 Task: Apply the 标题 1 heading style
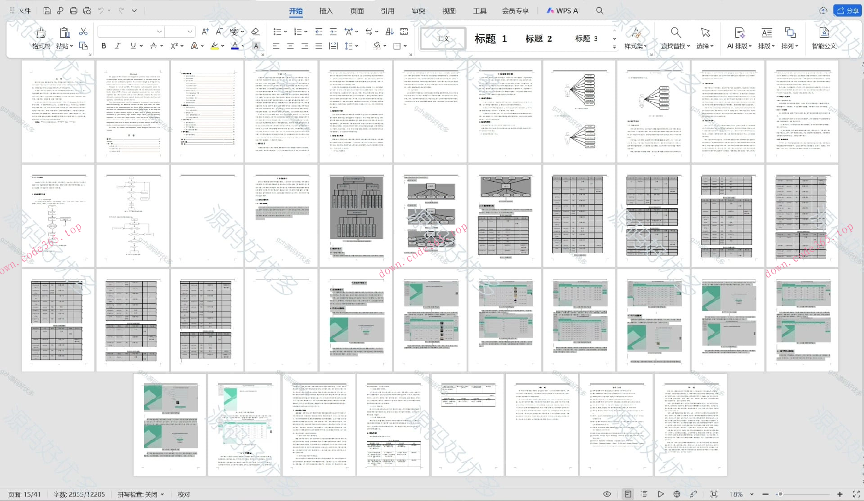pos(490,39)
